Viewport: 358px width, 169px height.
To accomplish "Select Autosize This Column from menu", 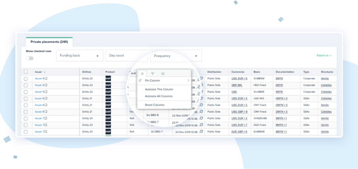I will coord(159,89).
